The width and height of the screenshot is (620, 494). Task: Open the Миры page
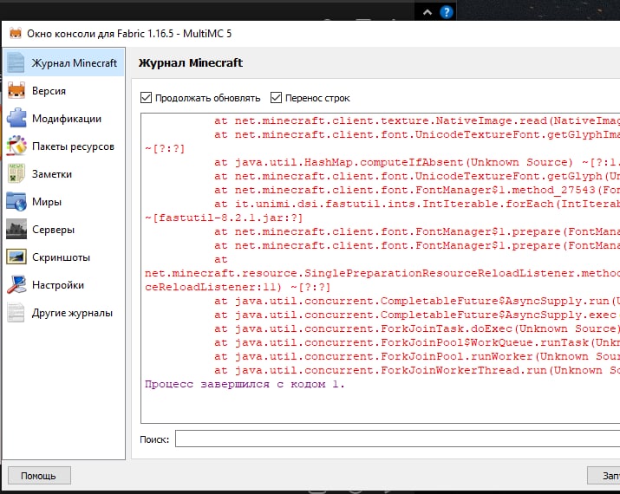pos(64,201)
